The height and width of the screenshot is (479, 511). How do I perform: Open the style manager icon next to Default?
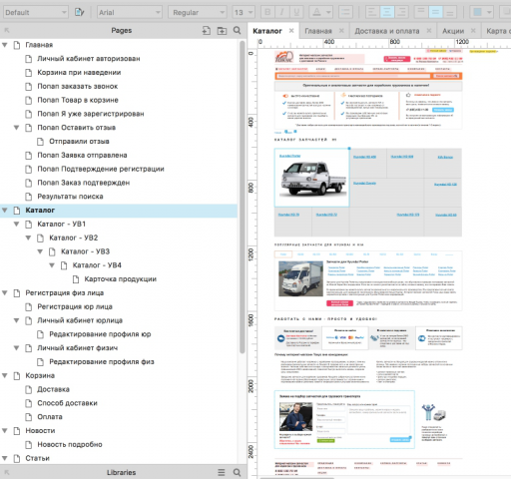[x=79, y=13]
